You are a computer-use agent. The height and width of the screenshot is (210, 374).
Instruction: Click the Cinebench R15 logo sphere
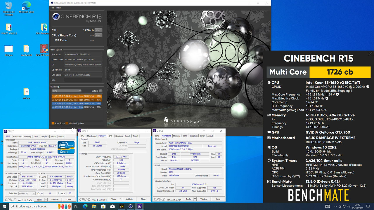[56, 17]
